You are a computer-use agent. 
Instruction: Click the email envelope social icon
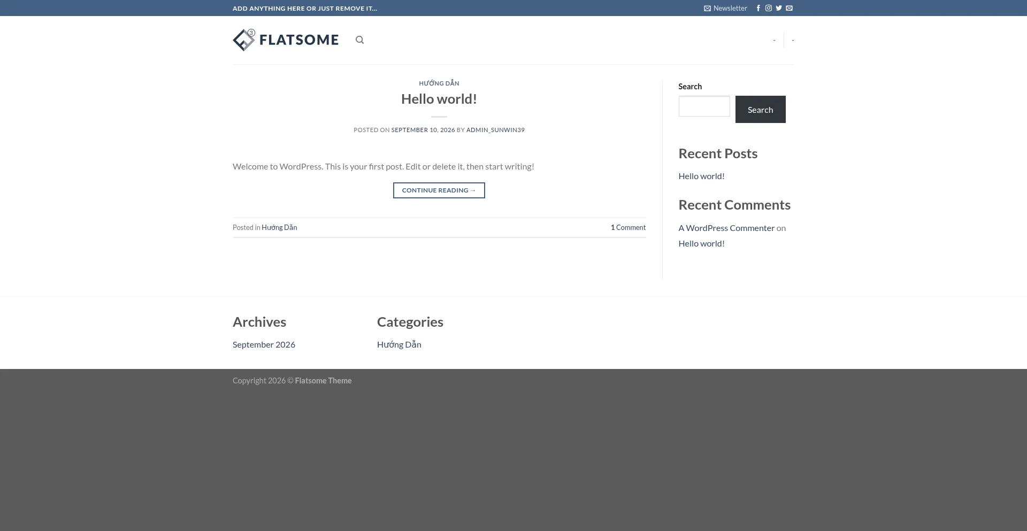point(789,8)
